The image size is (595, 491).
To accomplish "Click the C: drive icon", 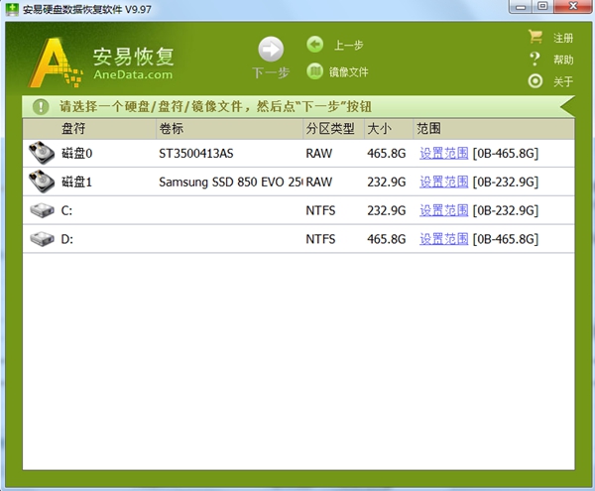I will click(x=43, y=210).
